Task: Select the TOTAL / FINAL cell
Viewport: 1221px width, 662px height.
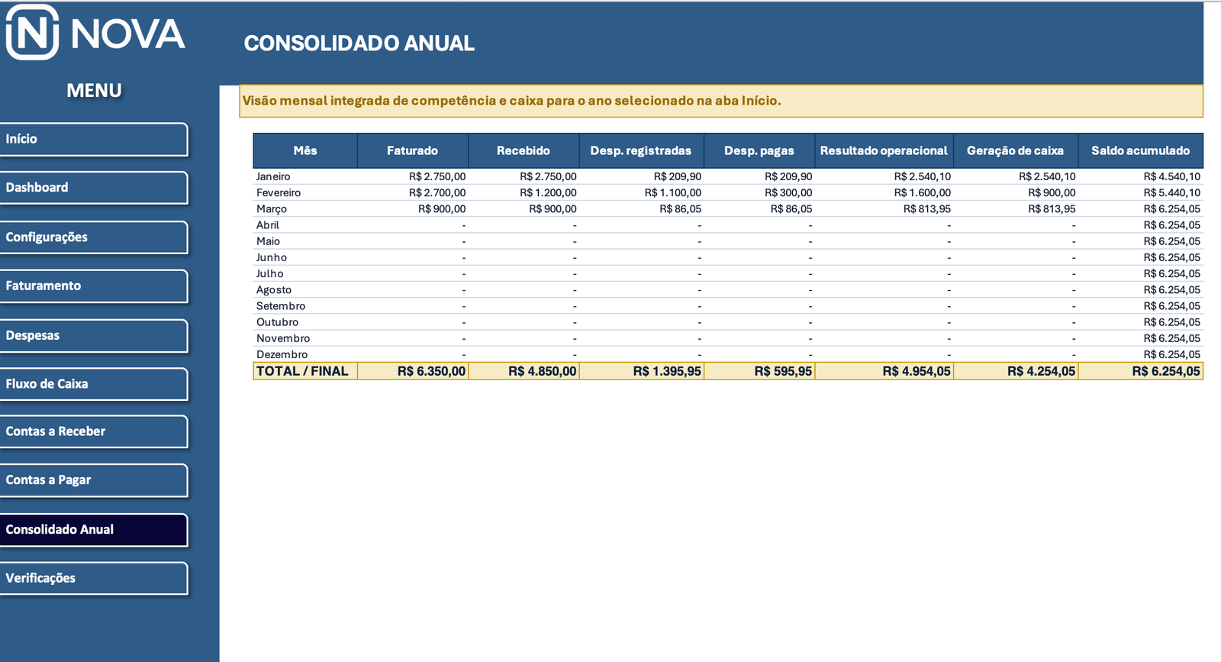Action: [x=305, y=371]
